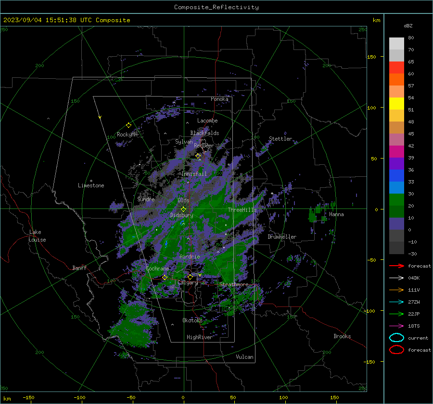Viewport: 433px width, 404px height.
Task: Click the Limestone label
Action: 91,185
